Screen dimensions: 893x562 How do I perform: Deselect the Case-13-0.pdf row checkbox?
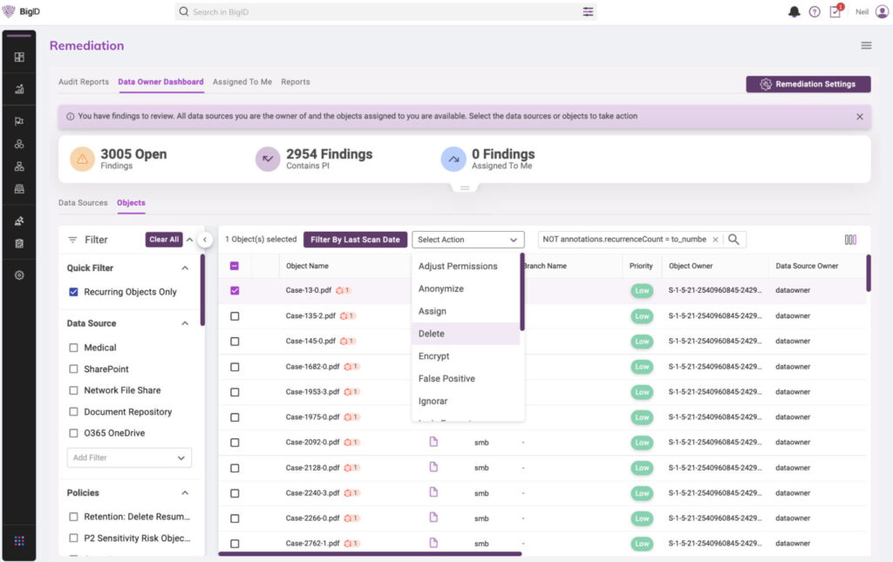[235, 291]
